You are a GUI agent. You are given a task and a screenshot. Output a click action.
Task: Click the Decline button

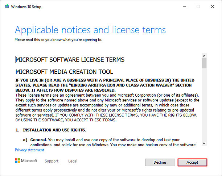[160, 162]
